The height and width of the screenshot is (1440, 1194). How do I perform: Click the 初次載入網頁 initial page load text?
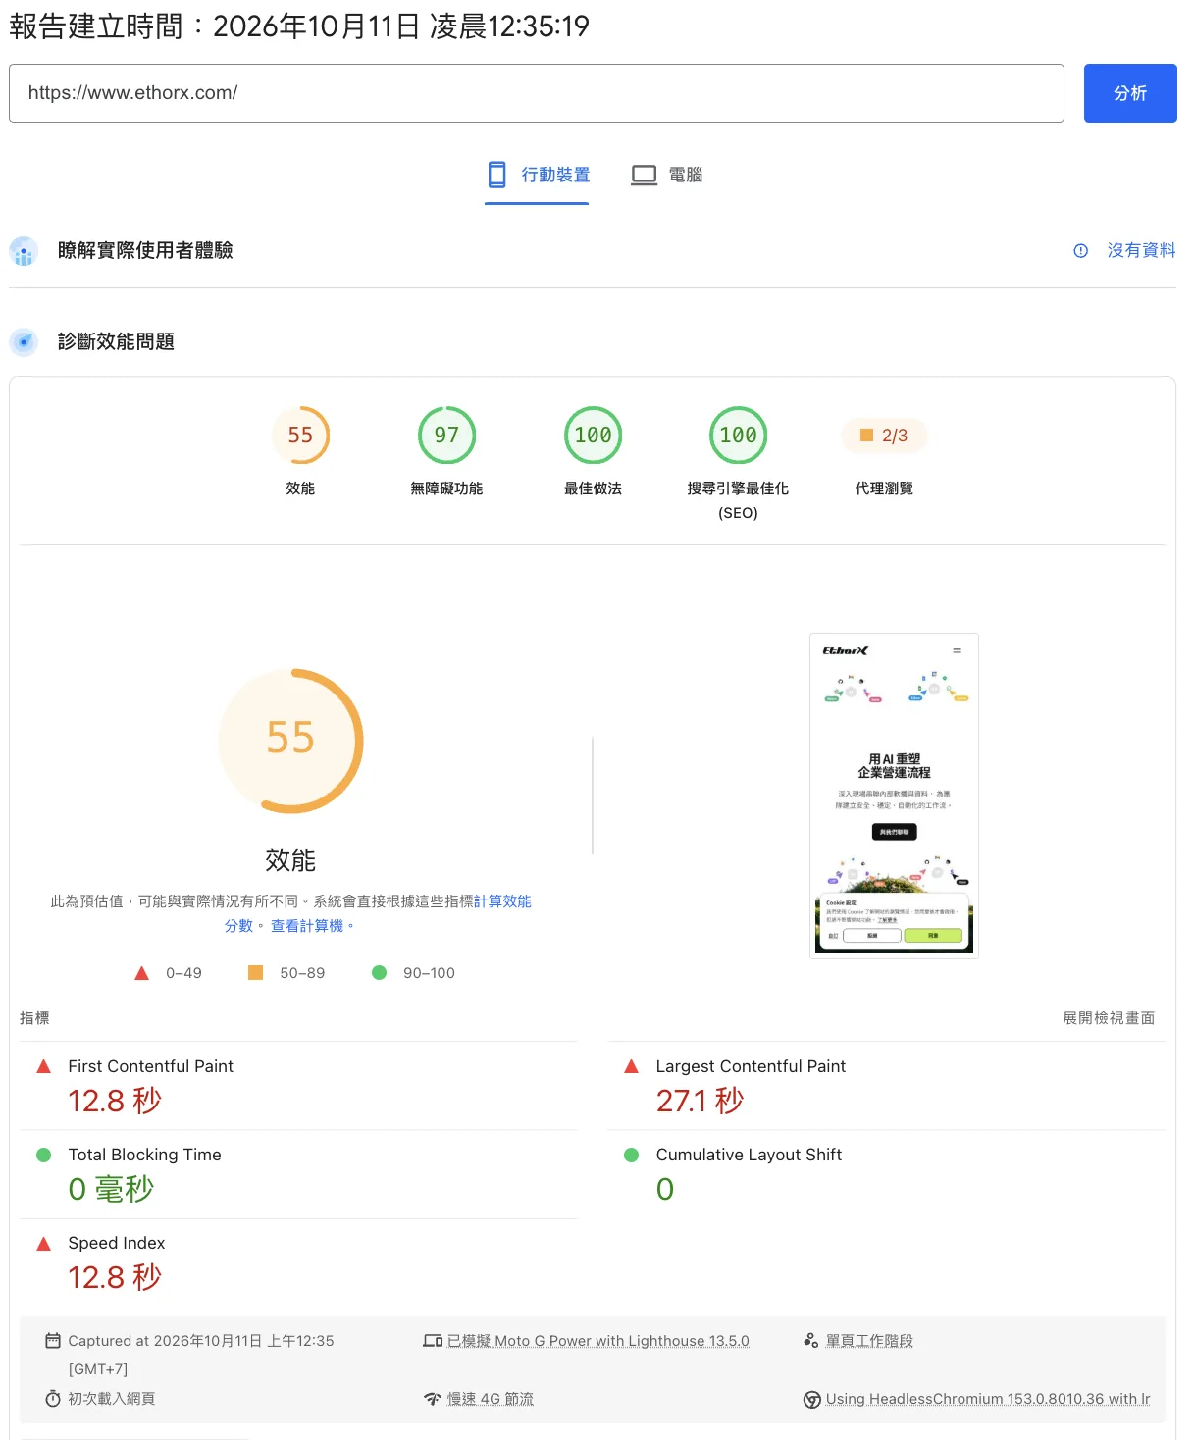[x=111, y=1399]
